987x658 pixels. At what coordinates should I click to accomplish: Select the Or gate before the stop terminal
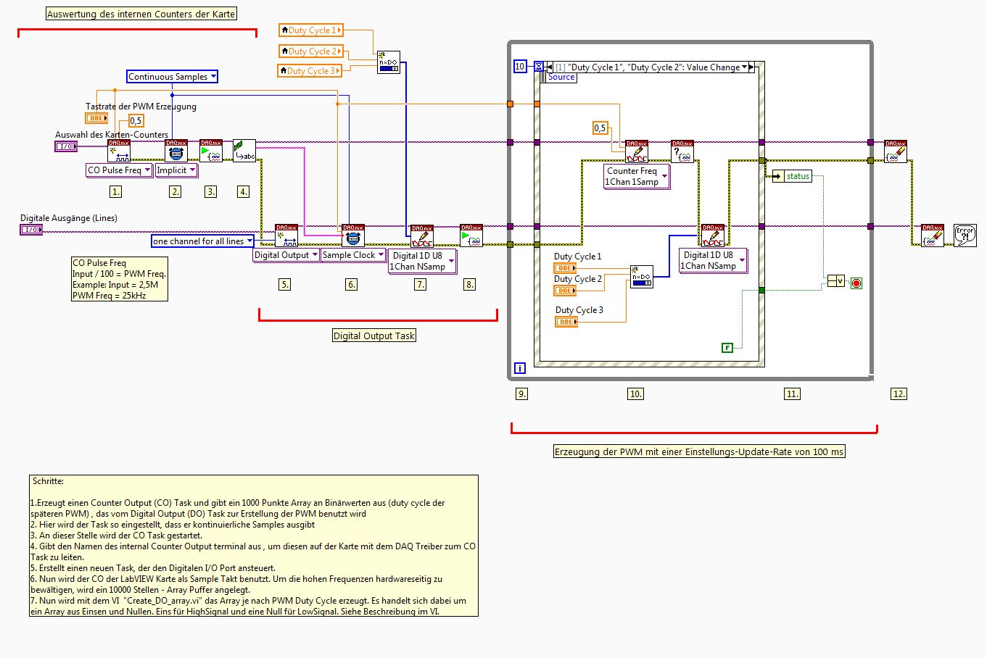[x=836, y=281]
